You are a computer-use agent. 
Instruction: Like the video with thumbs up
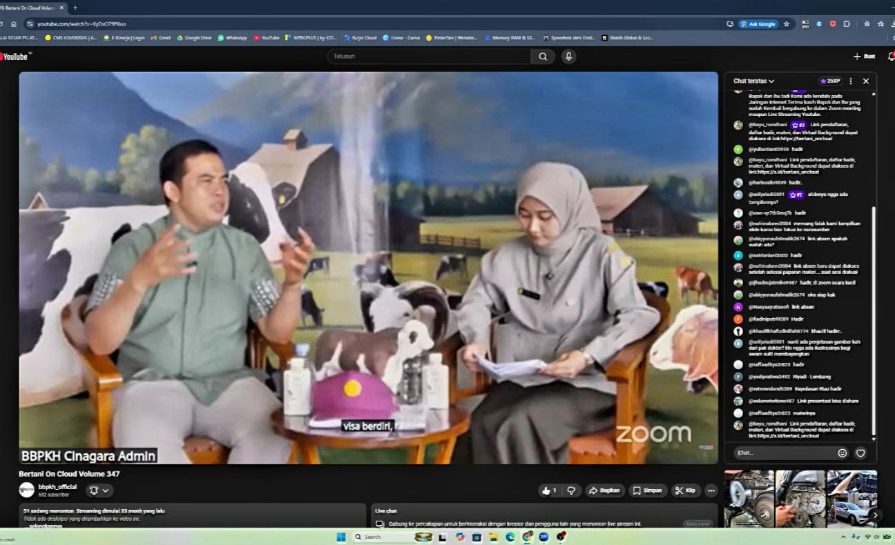pos(550,490)
